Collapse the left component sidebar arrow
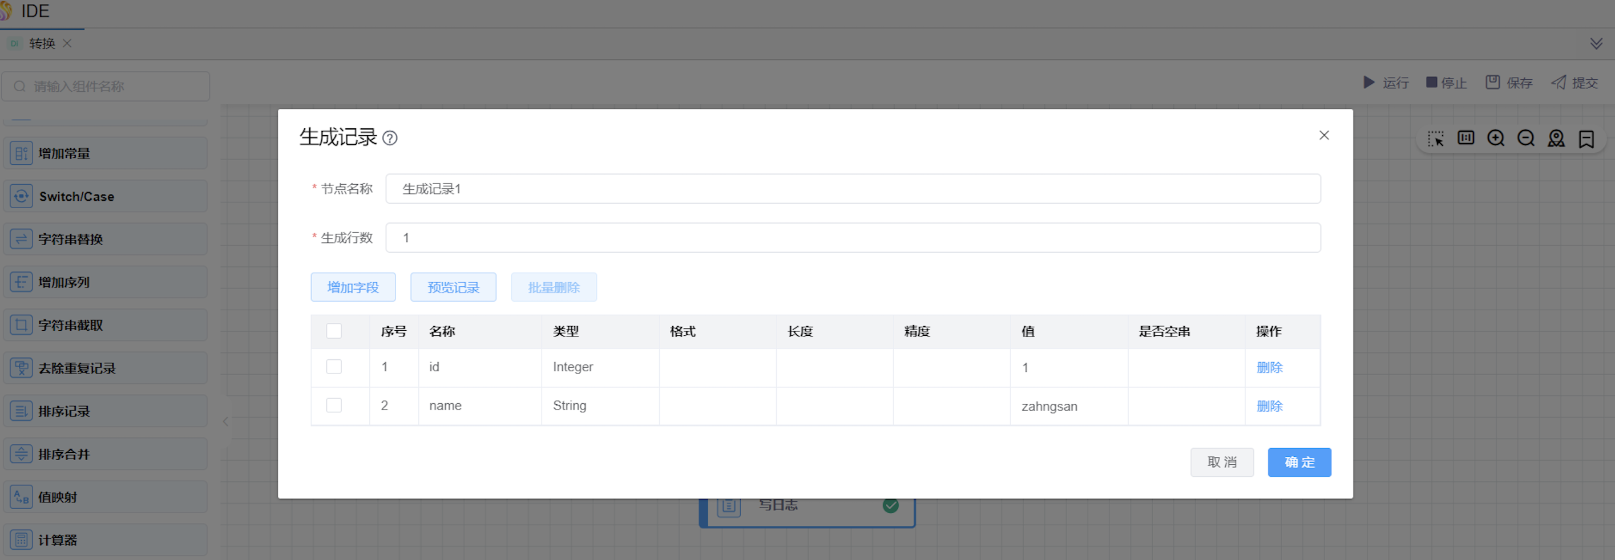Screen dimensions: 1615x560 [225, 421]
